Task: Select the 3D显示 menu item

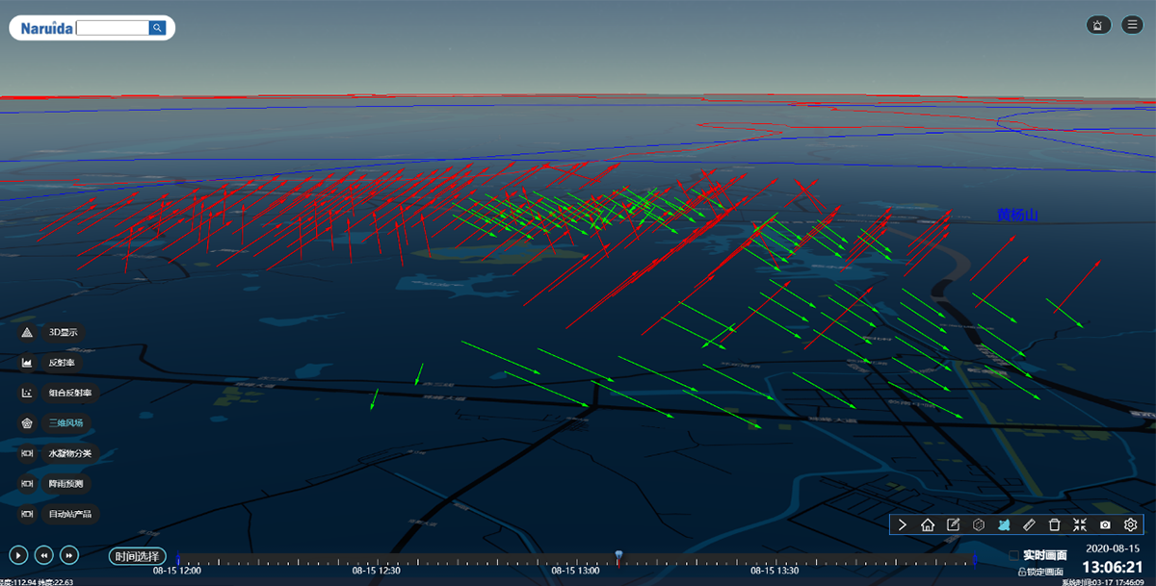Action: coord(64,332)
